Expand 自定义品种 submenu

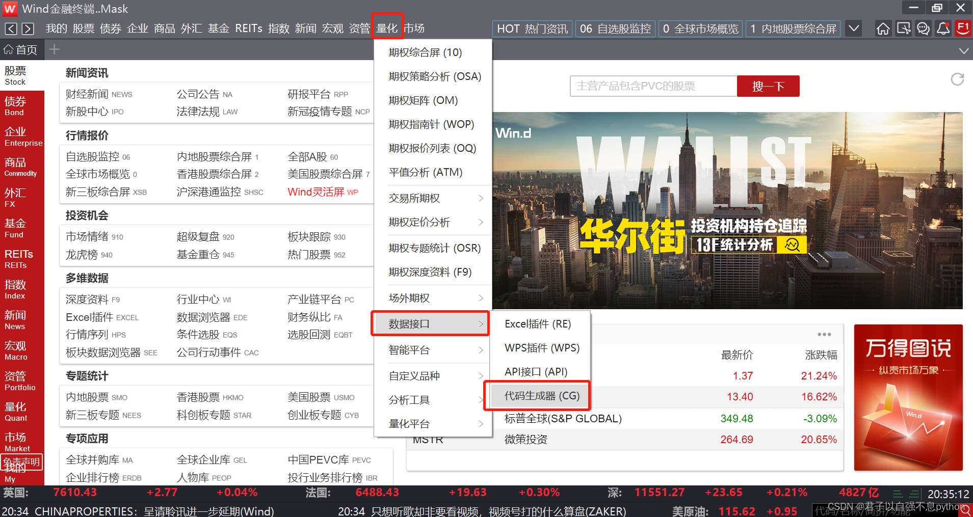432,376
